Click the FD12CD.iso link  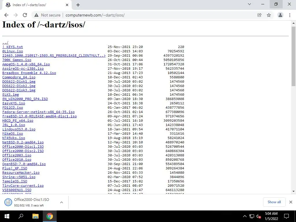coord(13,108)
